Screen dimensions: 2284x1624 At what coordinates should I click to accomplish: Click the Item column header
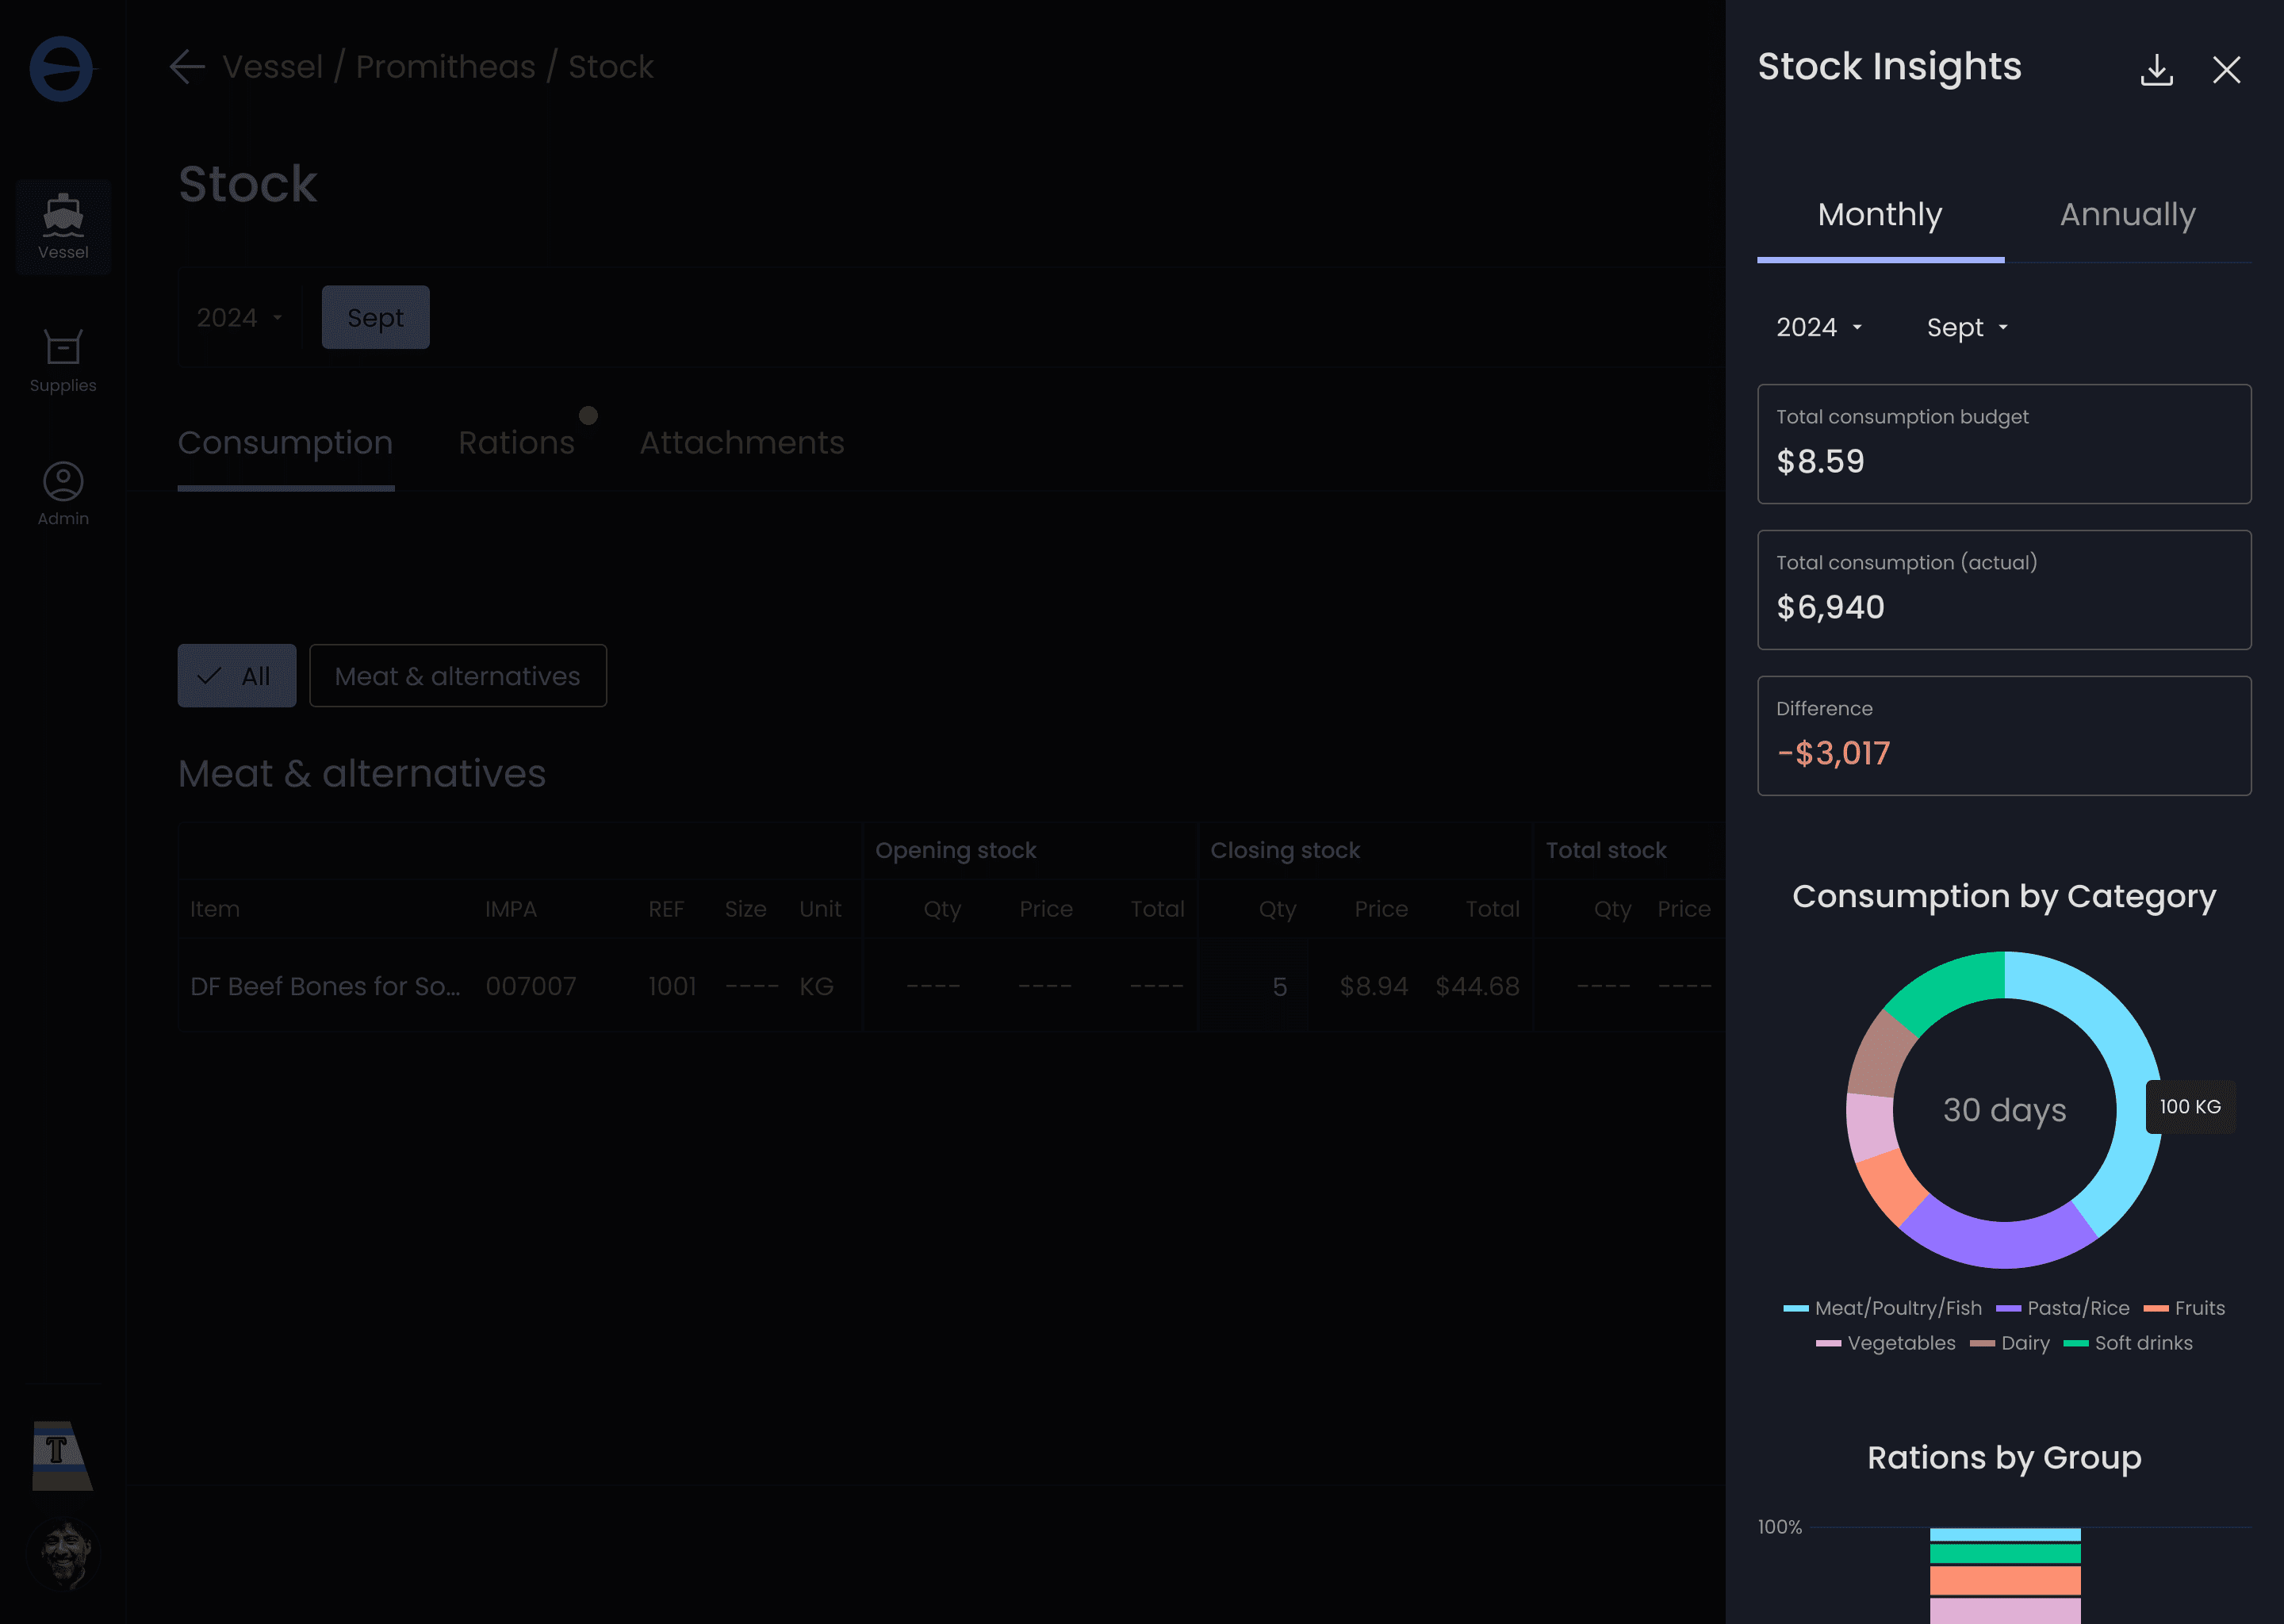click(x=215, y=909)
